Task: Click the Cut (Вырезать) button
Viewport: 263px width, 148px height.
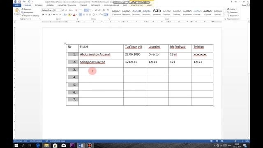Action: [27, 9]
